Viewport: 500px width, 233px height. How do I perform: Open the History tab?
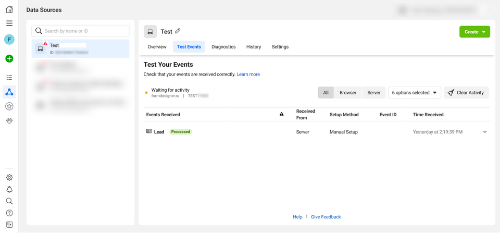254,46
